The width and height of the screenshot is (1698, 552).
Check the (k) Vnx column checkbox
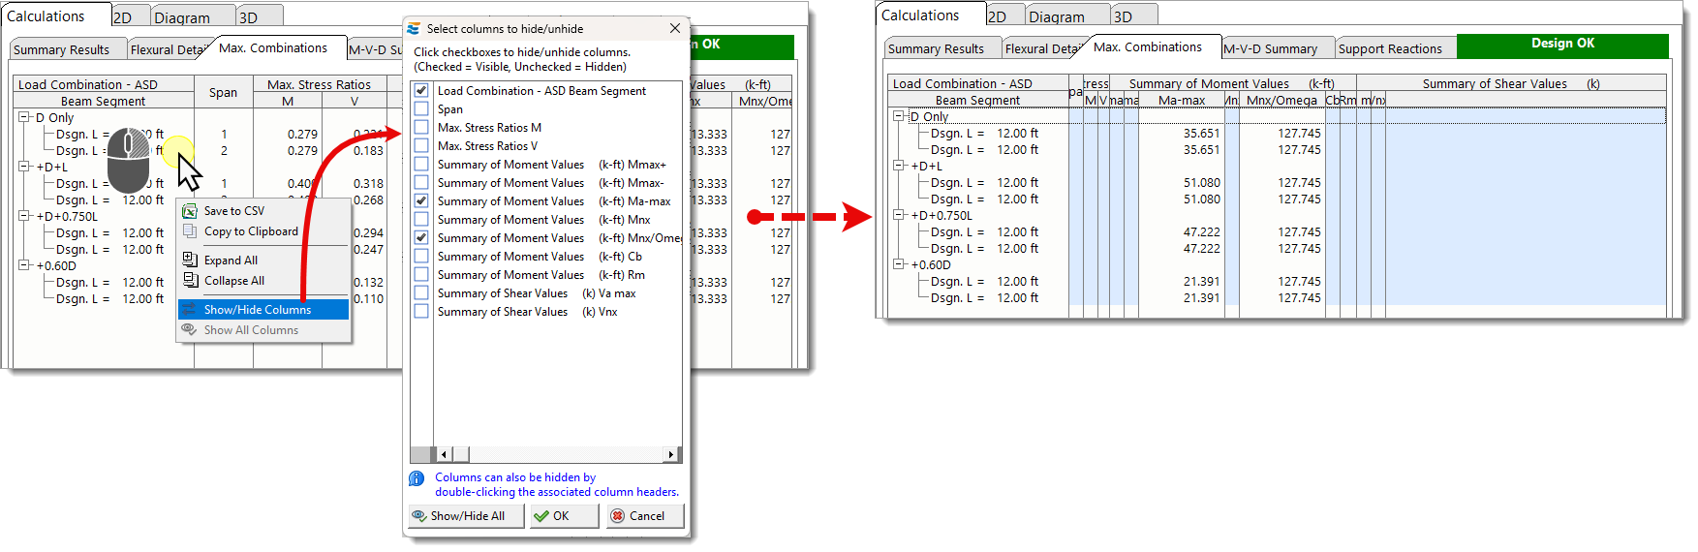click(x=421, y=311)
